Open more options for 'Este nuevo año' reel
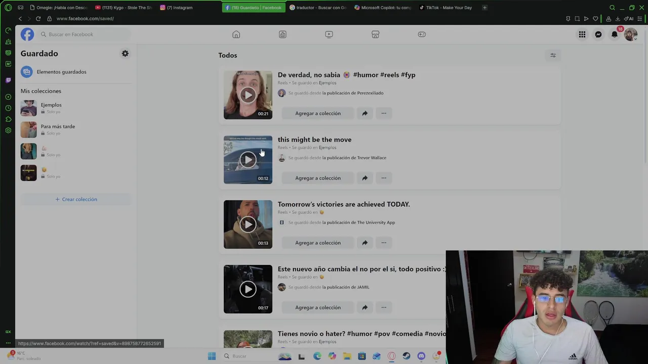Screen dimensions: 648x364 384,307
